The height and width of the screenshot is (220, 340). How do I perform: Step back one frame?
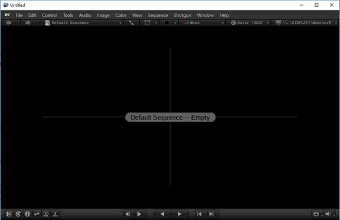(128, 214)
